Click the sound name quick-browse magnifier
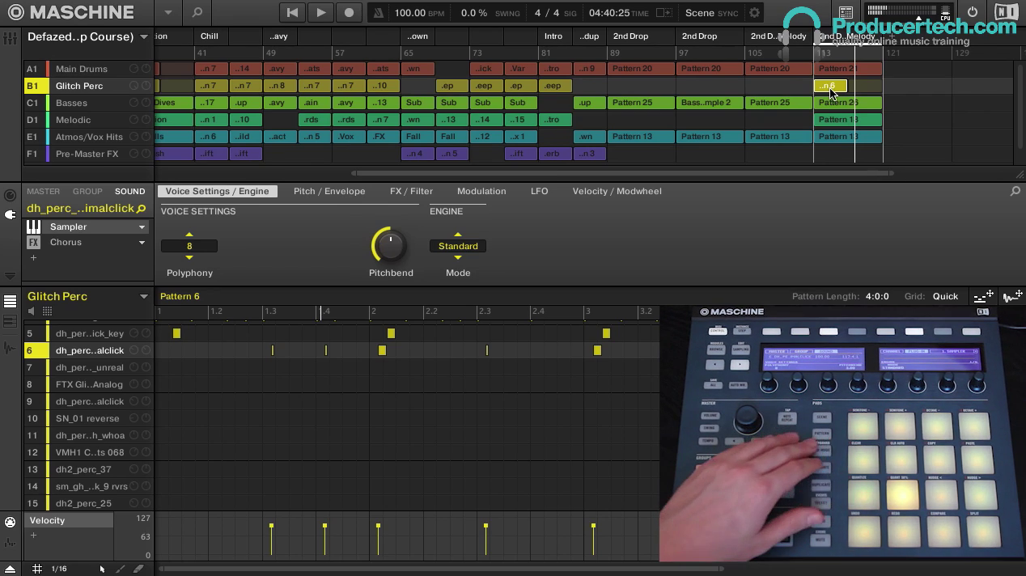Viewport: 1026px width, 576px height. 141,209
